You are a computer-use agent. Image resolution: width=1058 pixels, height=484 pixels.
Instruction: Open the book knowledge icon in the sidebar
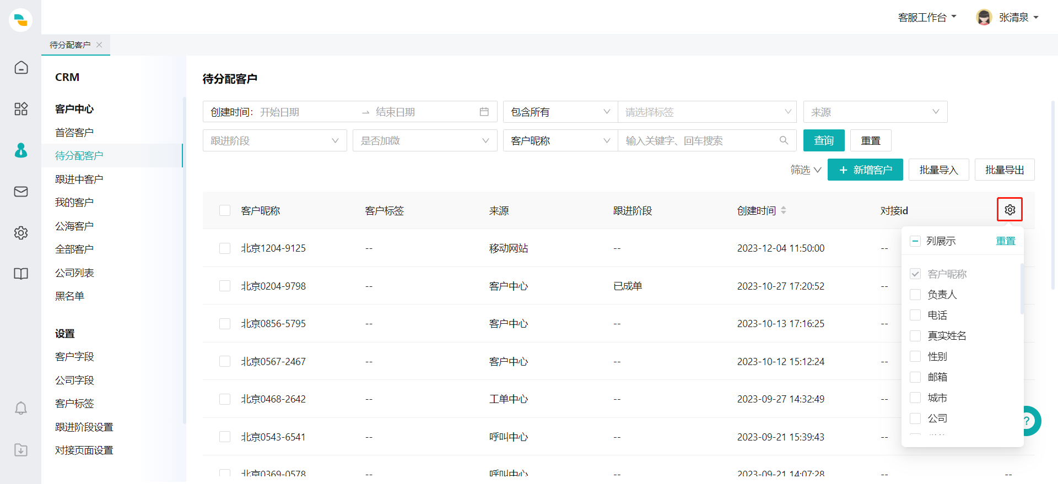(x=21, y=274)
